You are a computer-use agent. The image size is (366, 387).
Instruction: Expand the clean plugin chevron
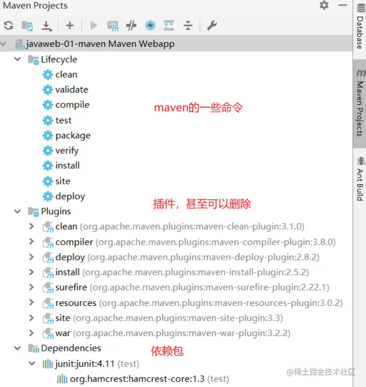(x=32, y=226)
